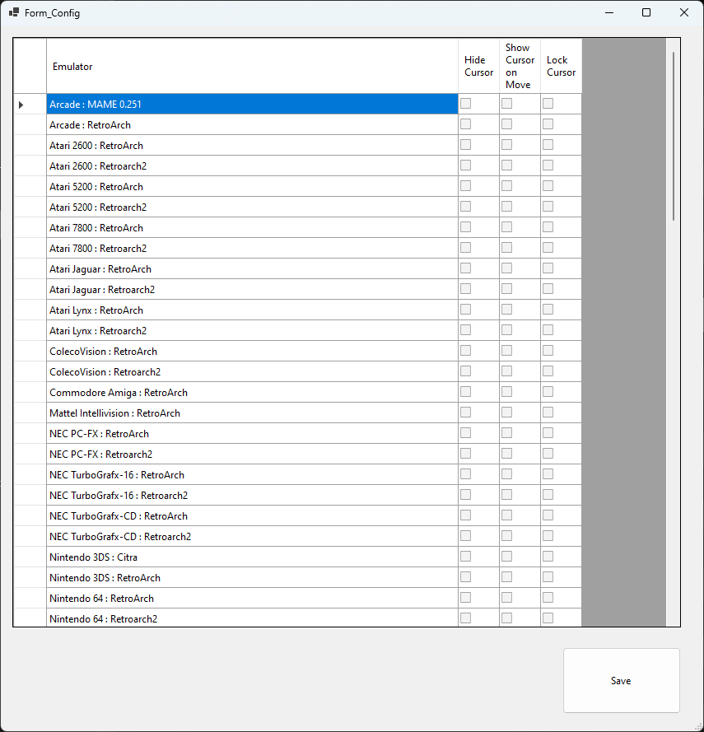Click the row selector arrow for Arcade MAME
This screenshot has width=704, height=732.
coord(21,105)
